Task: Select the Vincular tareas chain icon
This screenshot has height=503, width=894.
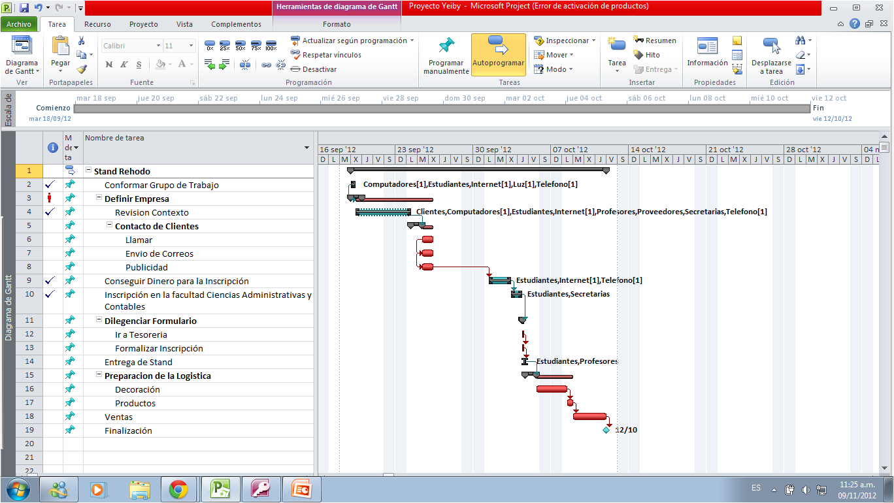Action: [x=267, y=65]
